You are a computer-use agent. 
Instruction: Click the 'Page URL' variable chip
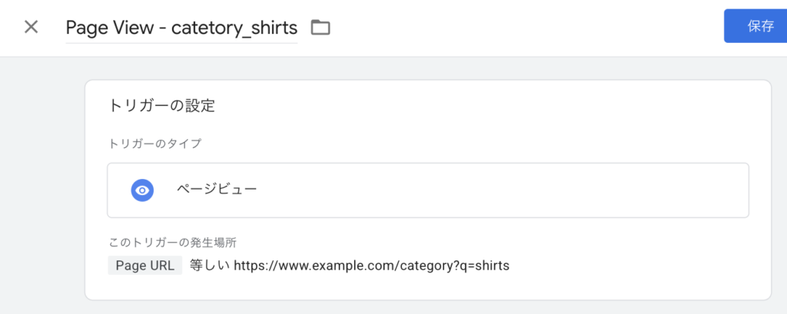145,266
